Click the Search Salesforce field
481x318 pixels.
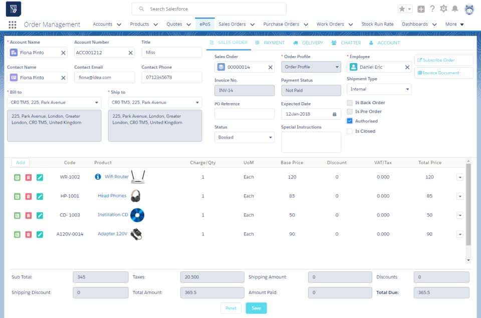click(x=209, y=9)
